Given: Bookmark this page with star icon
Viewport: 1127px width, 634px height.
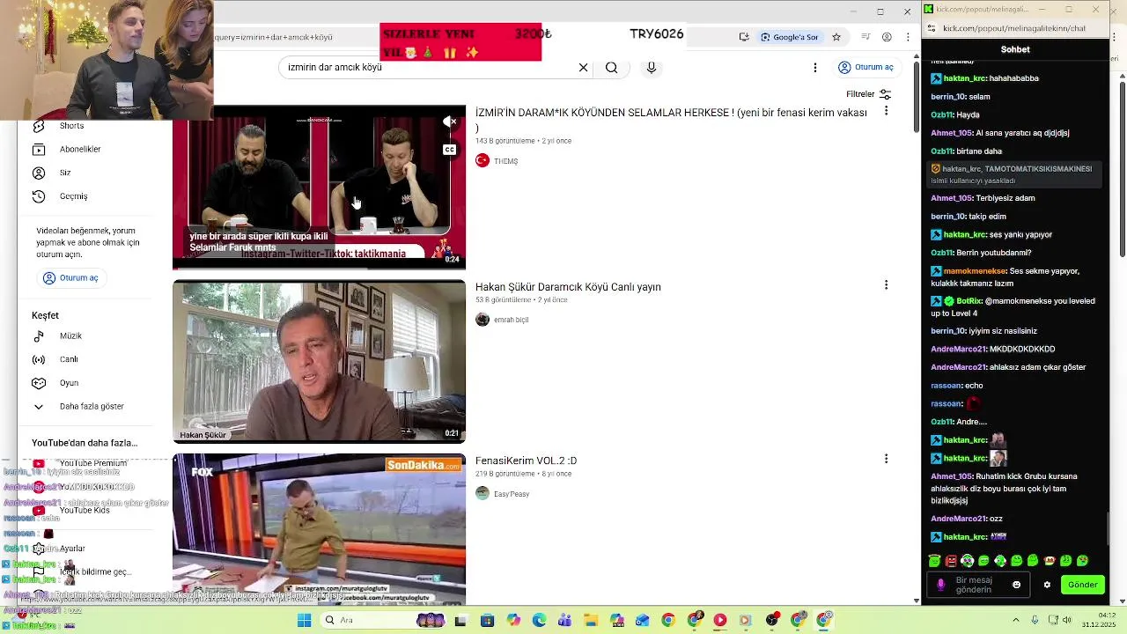Looking at the screenshot, I should (x=836, y=37).
